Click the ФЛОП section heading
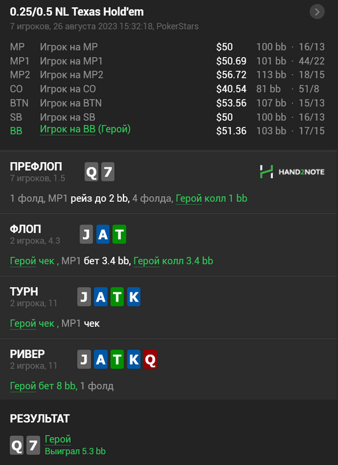Viewport: 338px width, 465px height. click(x=25, y=229)
